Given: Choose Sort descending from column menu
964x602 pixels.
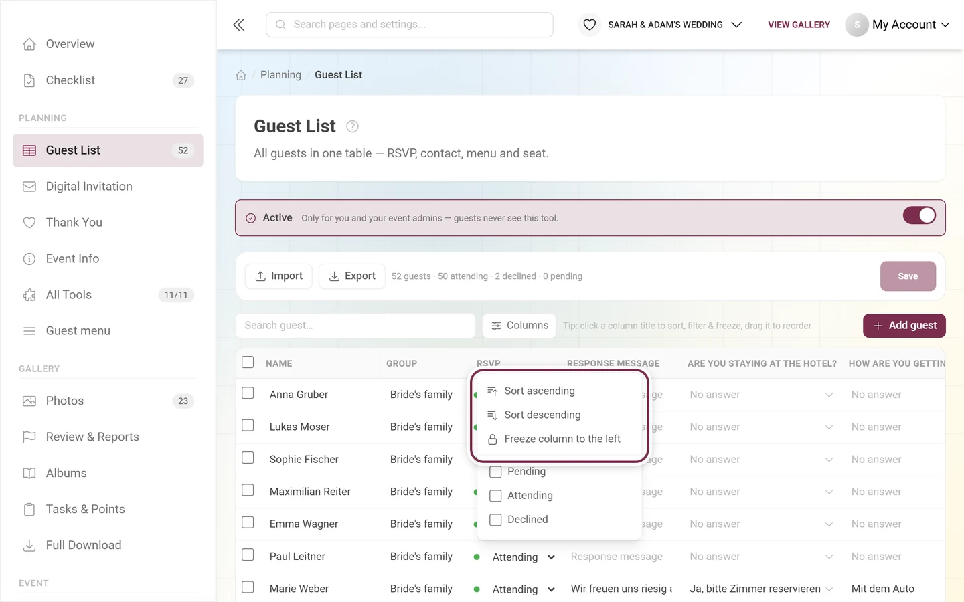Looking at the screenshot, I should 560,415.
